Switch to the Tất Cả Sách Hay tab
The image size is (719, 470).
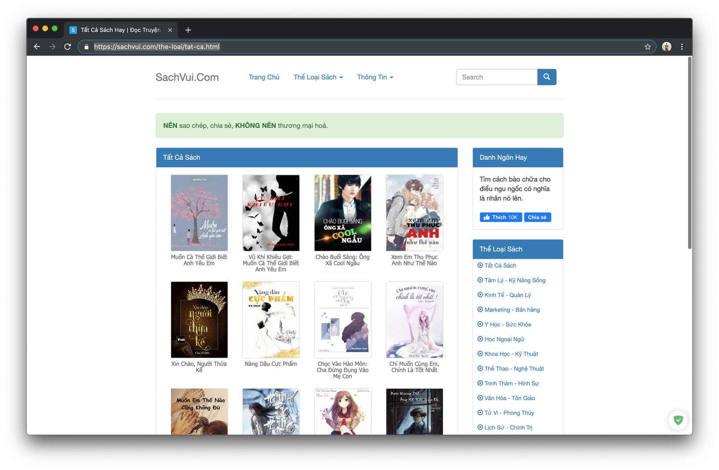[121, 30]
